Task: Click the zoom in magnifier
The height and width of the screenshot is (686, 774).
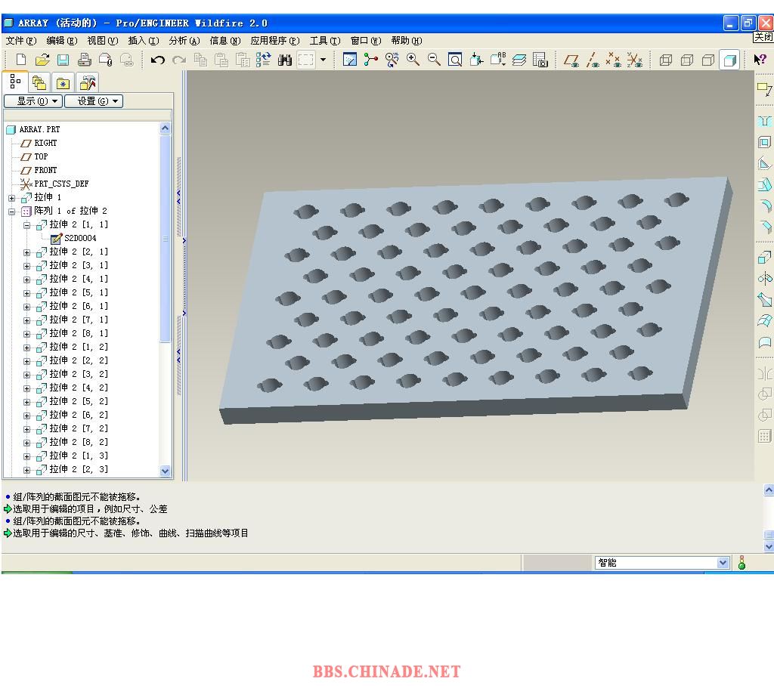Action: [x=413, y=60]
